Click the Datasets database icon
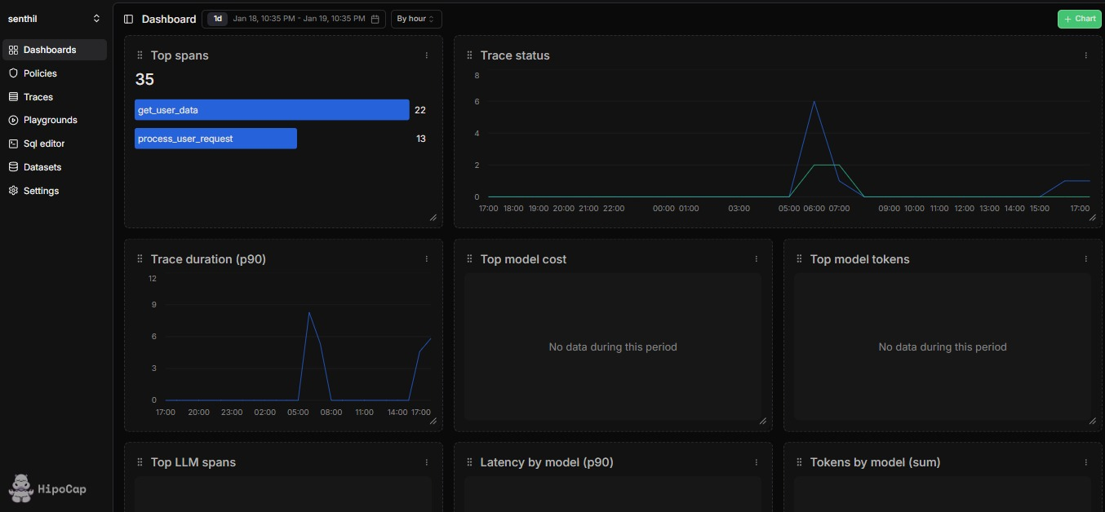The image size is (1105, 512). click(13, 167)
